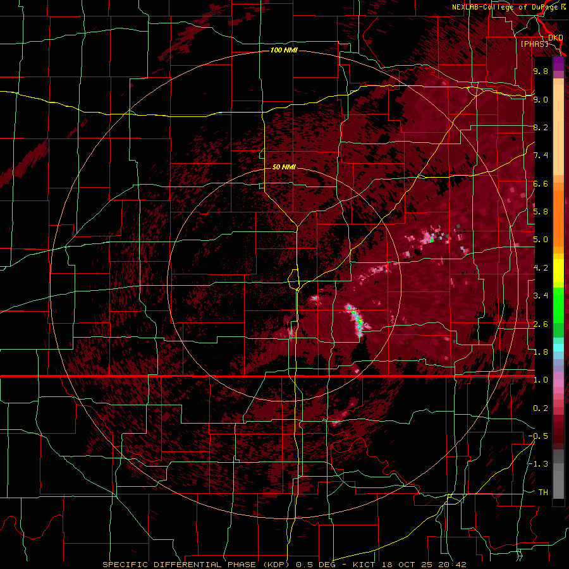Click the [PHAS] label above the scale
Viewport: 569px width, 569px height.
click(x=534, y=44)
